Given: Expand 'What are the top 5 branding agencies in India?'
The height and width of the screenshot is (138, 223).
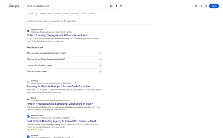Looking at the screenshot, I should (64, 59).
